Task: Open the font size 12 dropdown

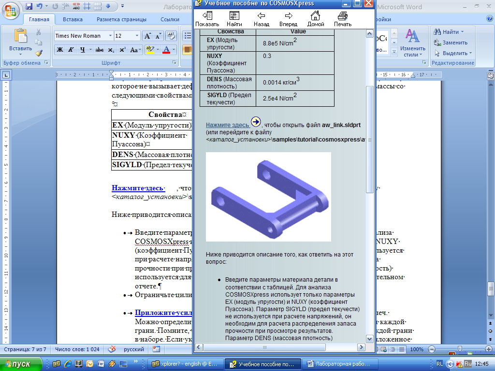Action: (137, 36)
